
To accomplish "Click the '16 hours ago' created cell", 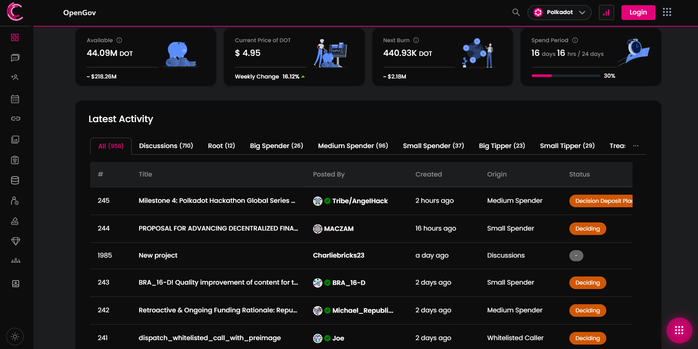I will [x=436, y=228].
